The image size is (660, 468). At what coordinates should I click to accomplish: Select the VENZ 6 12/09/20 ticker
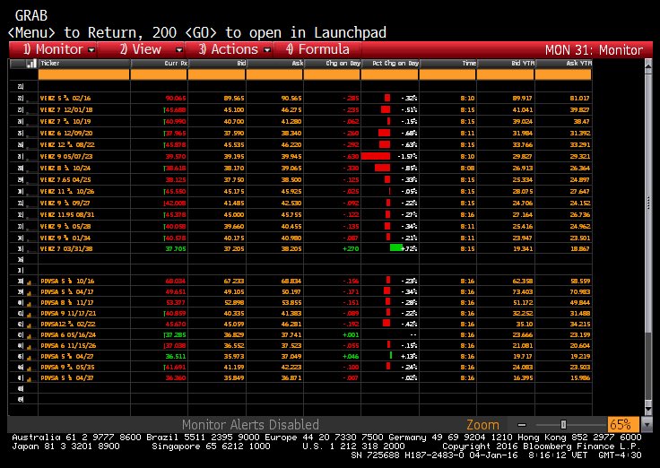66,133
